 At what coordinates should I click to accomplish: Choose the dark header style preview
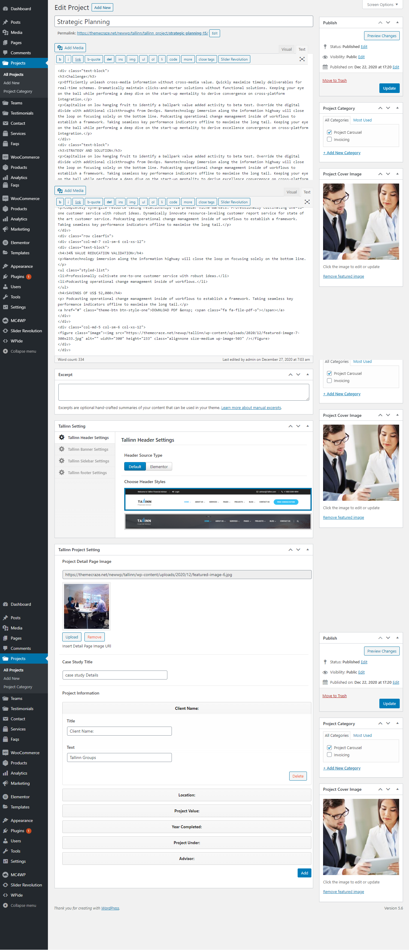[218, 521]
